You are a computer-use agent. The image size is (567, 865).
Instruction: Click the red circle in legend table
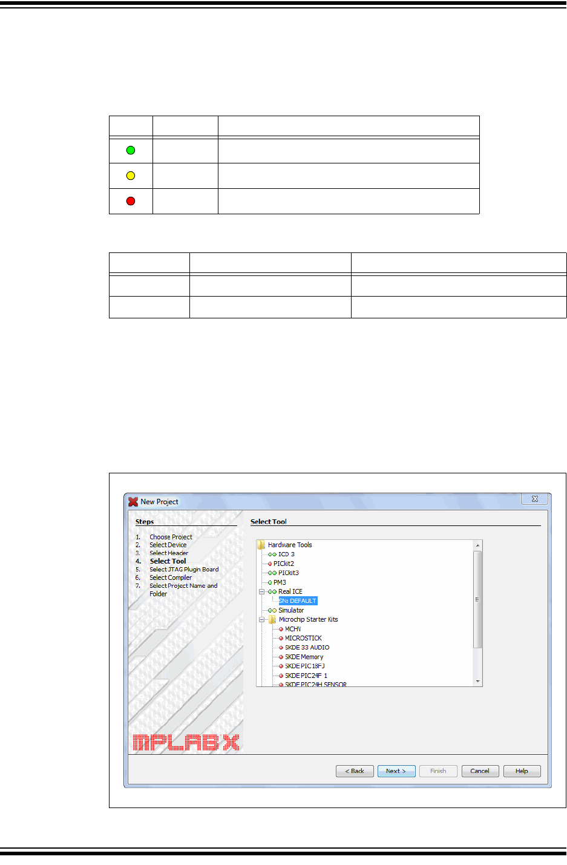pyautogui.click(x=131, y=201)
